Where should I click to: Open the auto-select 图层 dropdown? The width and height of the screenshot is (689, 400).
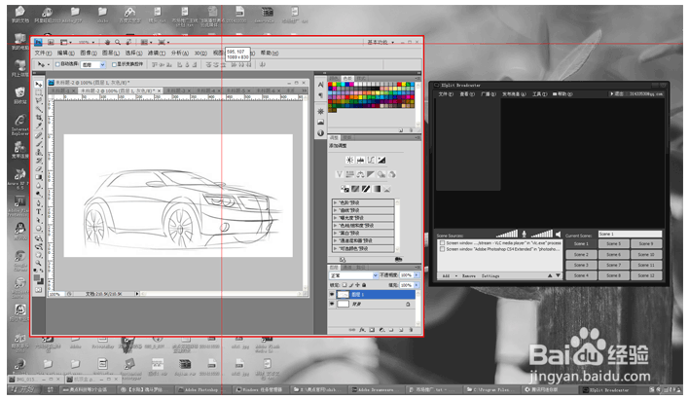pos(93,64)
